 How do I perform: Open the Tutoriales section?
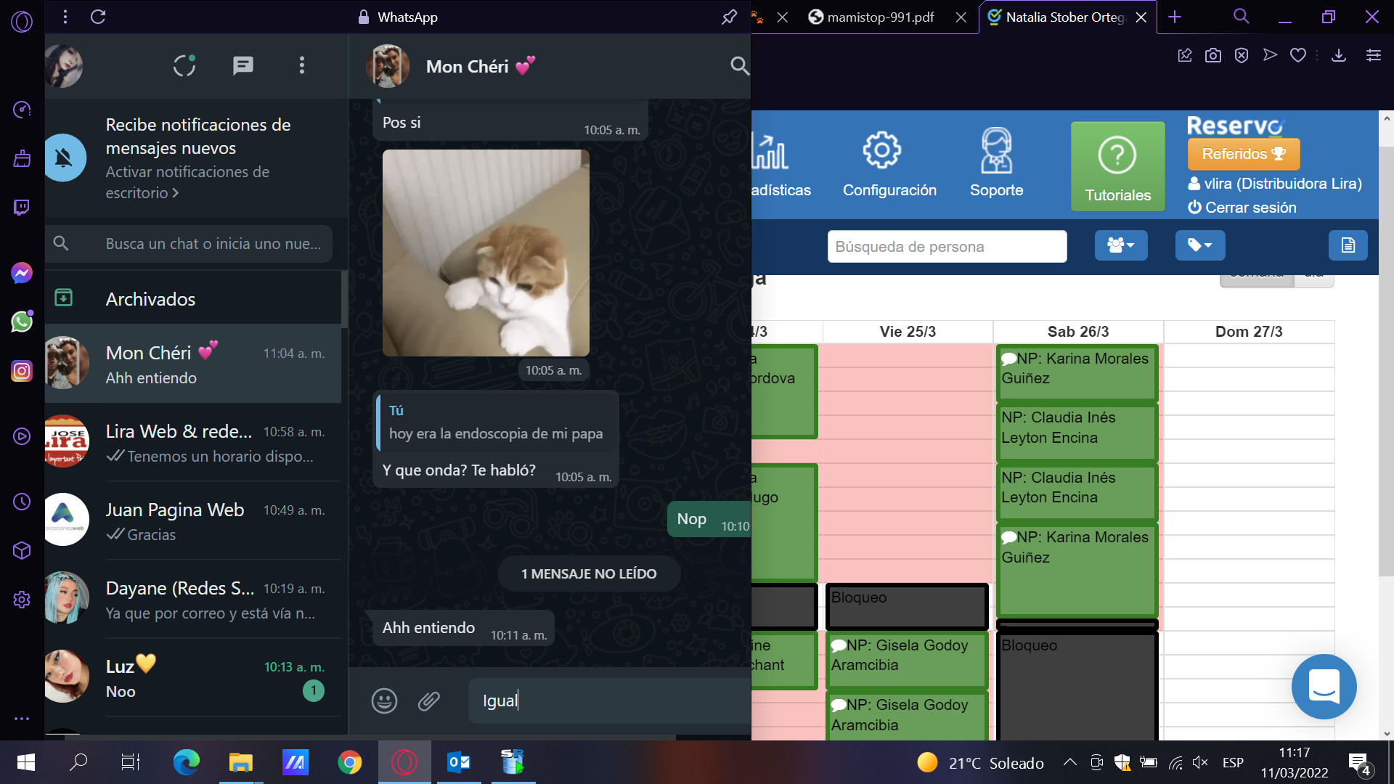pyautogui.click(x=1118, y=167)
